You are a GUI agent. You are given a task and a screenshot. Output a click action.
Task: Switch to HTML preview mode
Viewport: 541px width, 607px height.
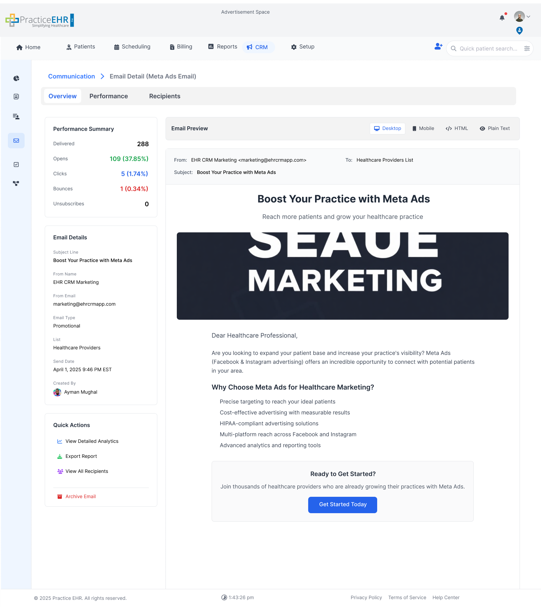(x=456, y=129)
